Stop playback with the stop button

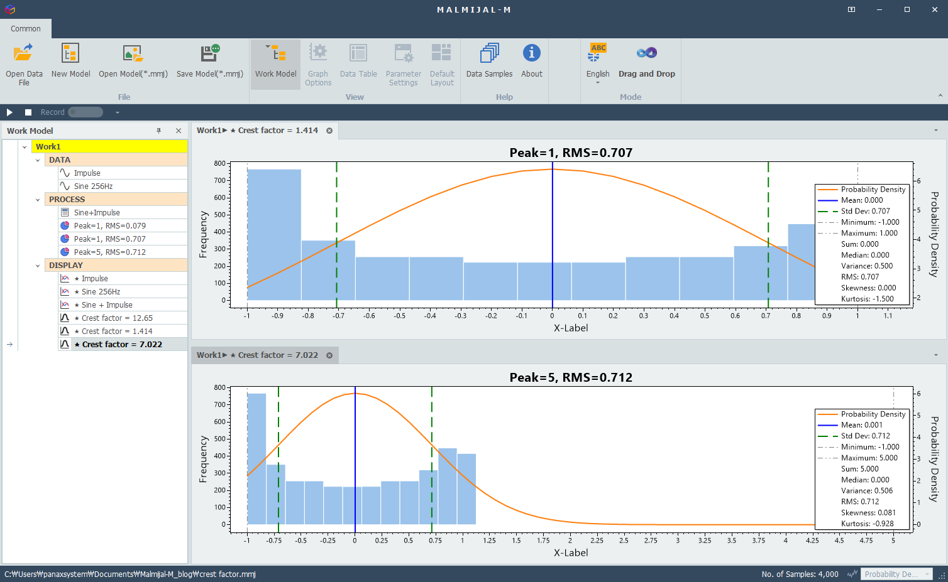(x=28, y=112)
